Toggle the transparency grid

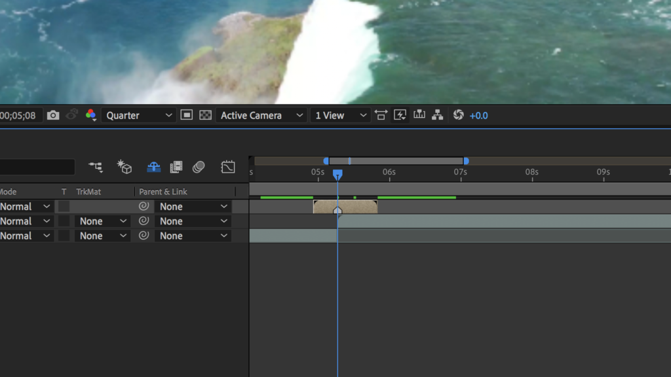[206, 115]
